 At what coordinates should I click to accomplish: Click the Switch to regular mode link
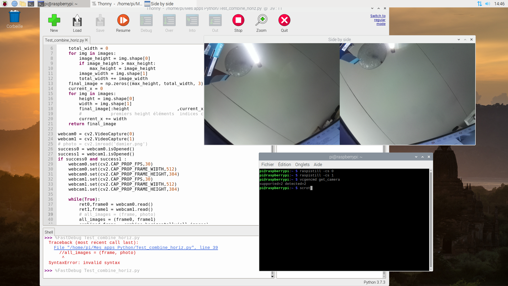coord(378,20)
